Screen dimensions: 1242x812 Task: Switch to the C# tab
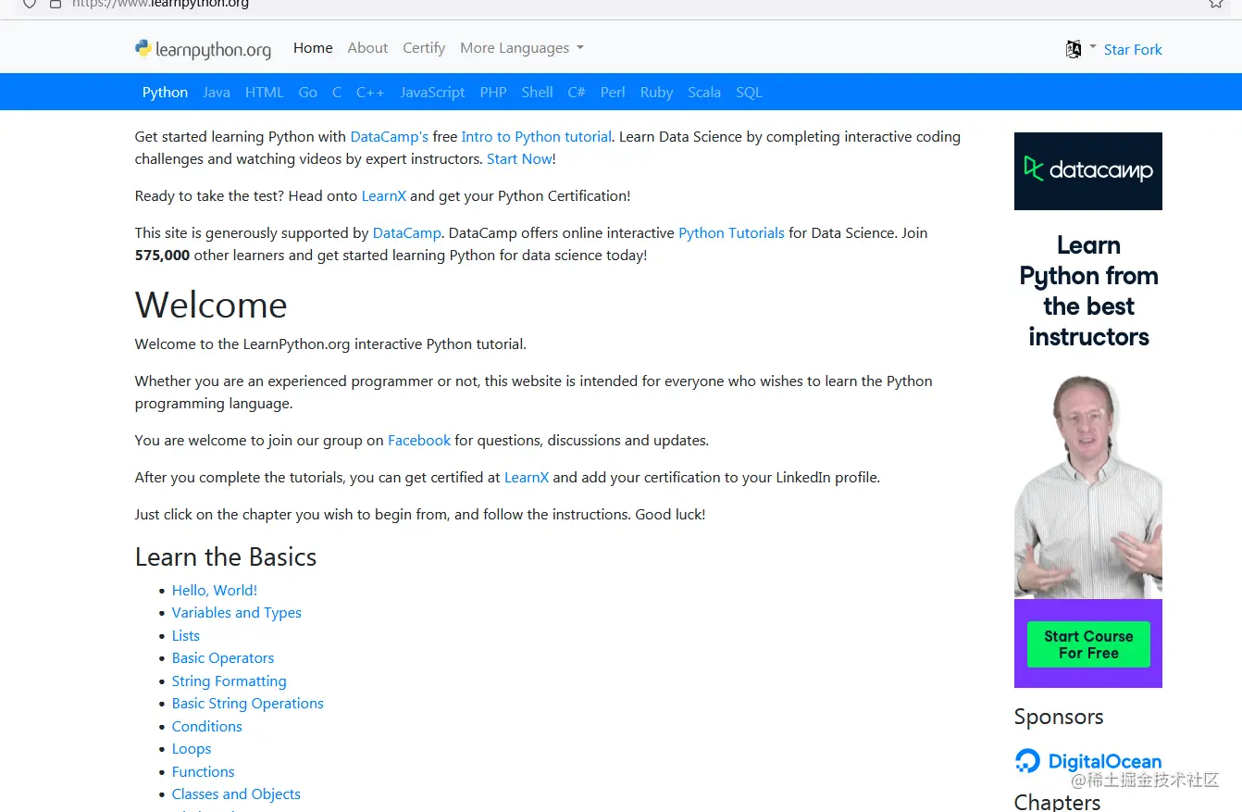click(x=577, y=93)
